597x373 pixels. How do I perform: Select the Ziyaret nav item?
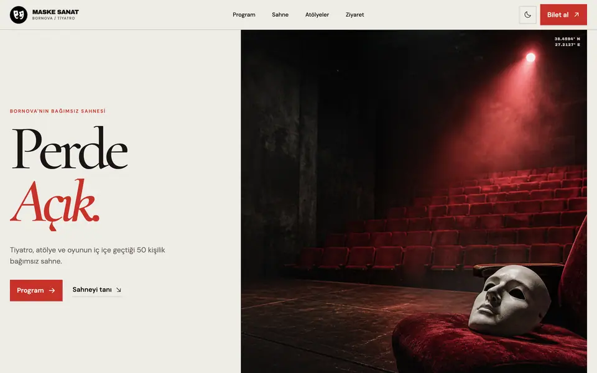click(x=355, y=15)
